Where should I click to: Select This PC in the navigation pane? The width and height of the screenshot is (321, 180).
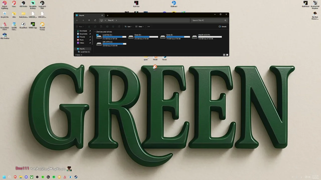tap(83, 49)
